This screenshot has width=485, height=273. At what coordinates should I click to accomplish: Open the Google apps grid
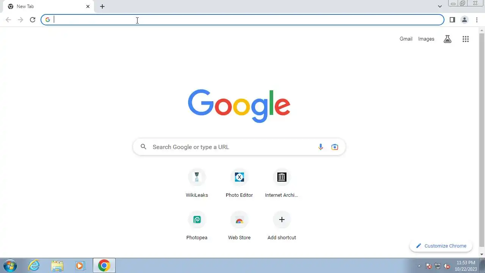coord(466,39)
